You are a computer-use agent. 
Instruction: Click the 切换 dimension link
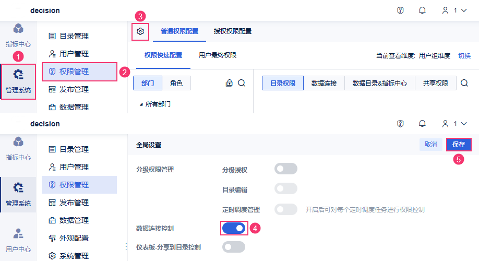[464, 56]
